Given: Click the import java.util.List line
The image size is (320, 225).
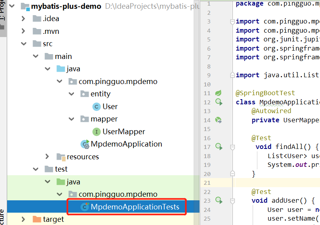Looking at the screenshot, I should (277, 75).
